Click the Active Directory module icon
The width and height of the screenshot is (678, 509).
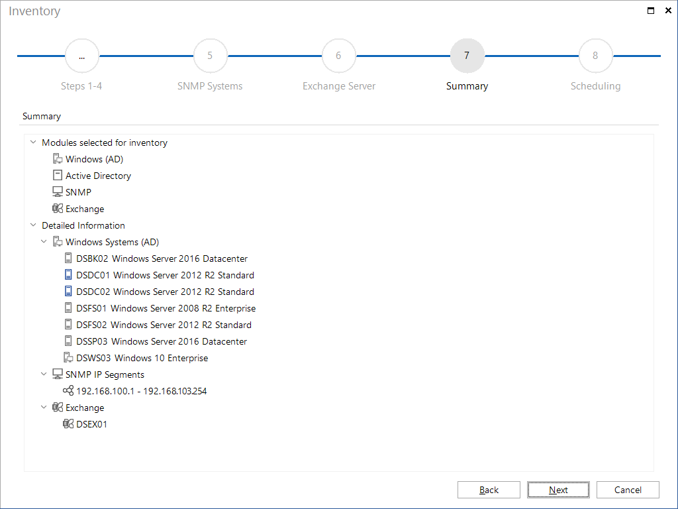coord(58,175)
